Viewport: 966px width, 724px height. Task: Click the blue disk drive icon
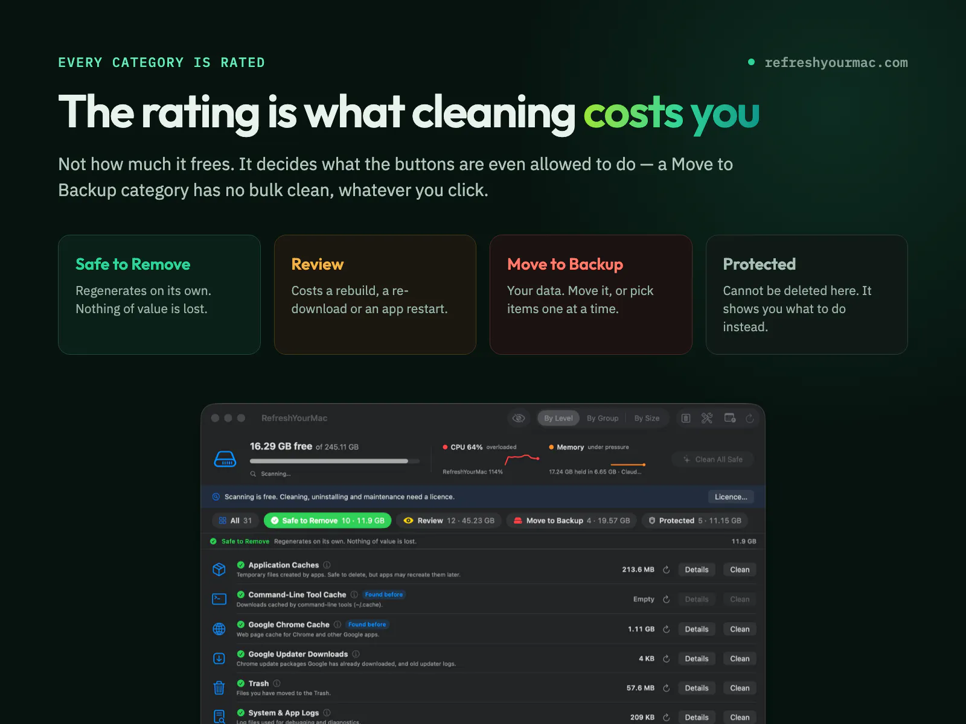pyautogui.click(x=225, y=460)
